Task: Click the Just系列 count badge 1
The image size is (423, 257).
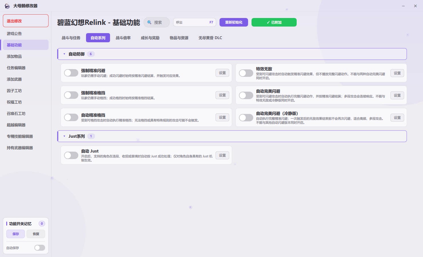Action: pos(91,136)
